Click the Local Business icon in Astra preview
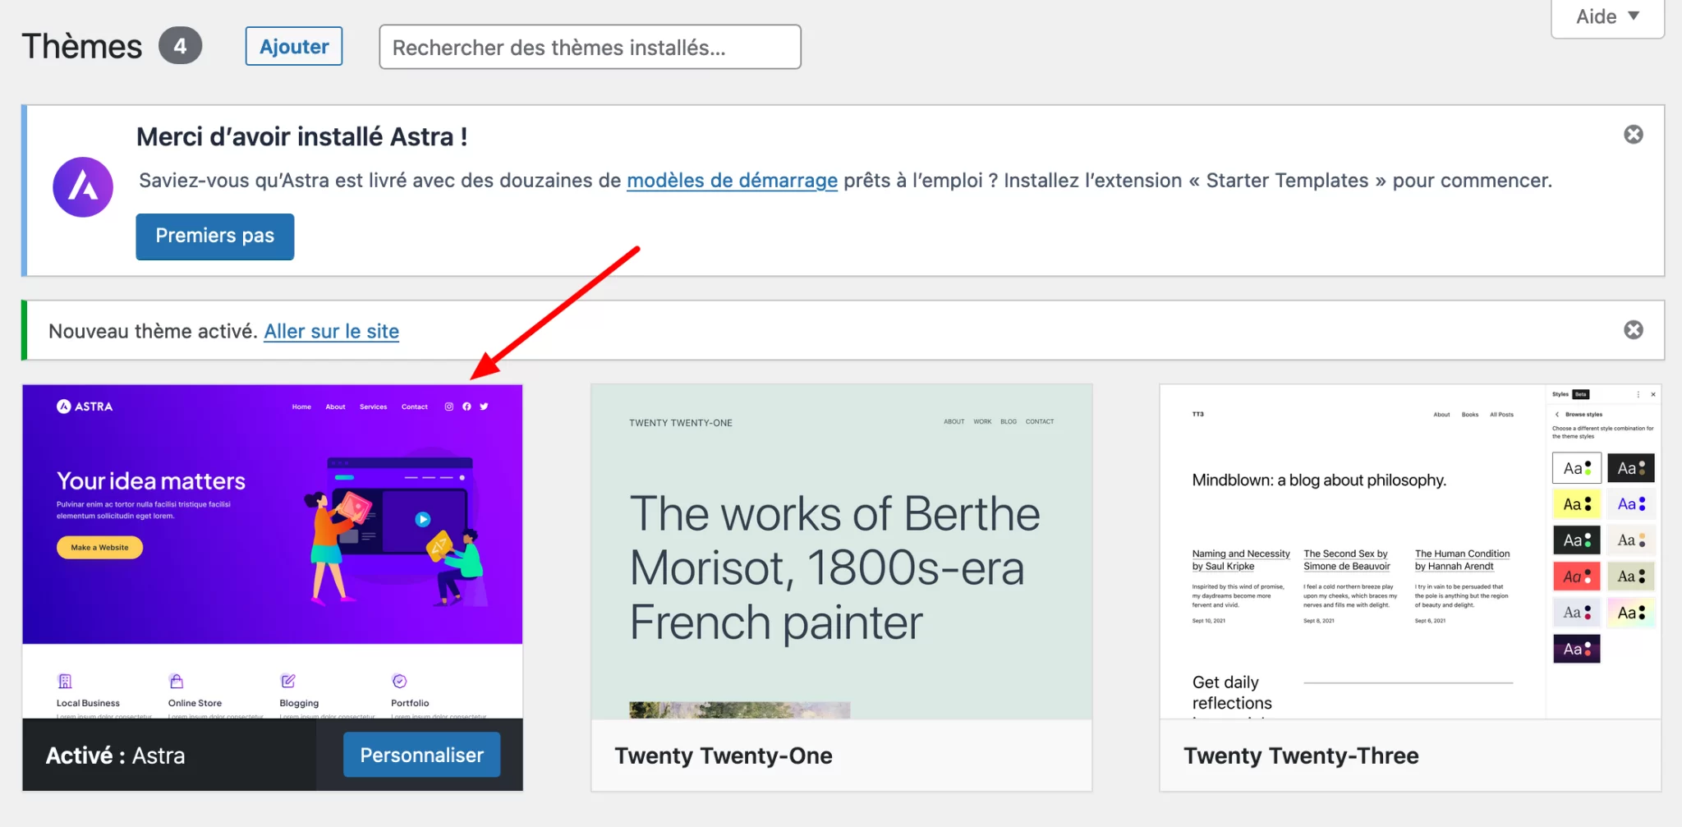This screenshot has height=827, width=1682. (65, 681)
